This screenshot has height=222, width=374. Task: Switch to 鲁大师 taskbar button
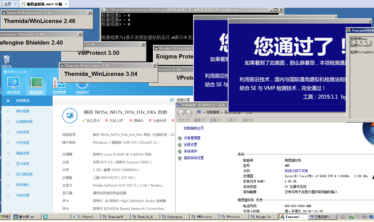coord(27,217)
